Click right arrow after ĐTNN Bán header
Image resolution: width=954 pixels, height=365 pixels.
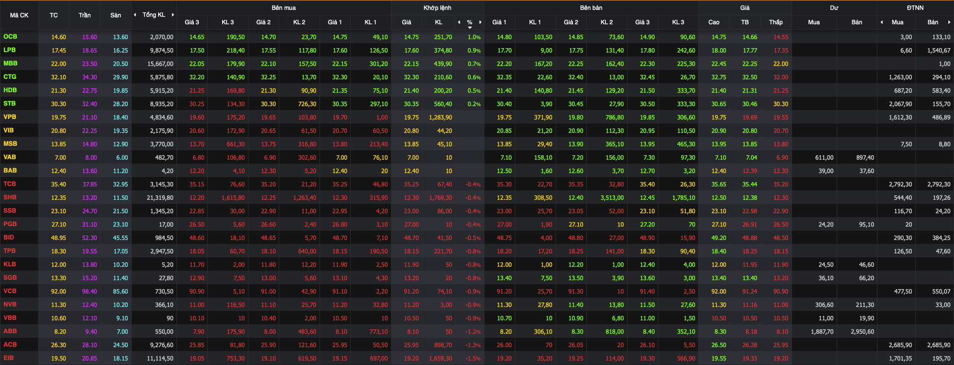949,22
